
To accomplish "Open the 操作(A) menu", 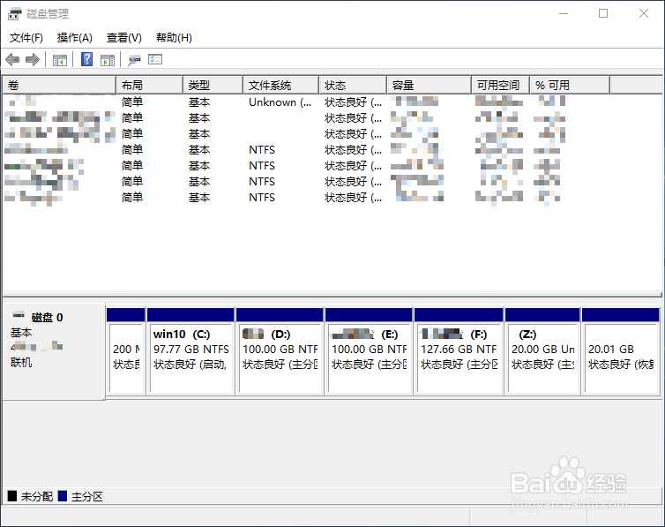I will pyautogui.click(x=75, y=38).
